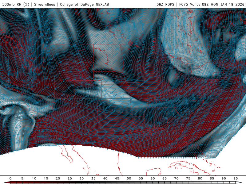Select the '10' color scale value
246x184 pixels.
[34, 178]
